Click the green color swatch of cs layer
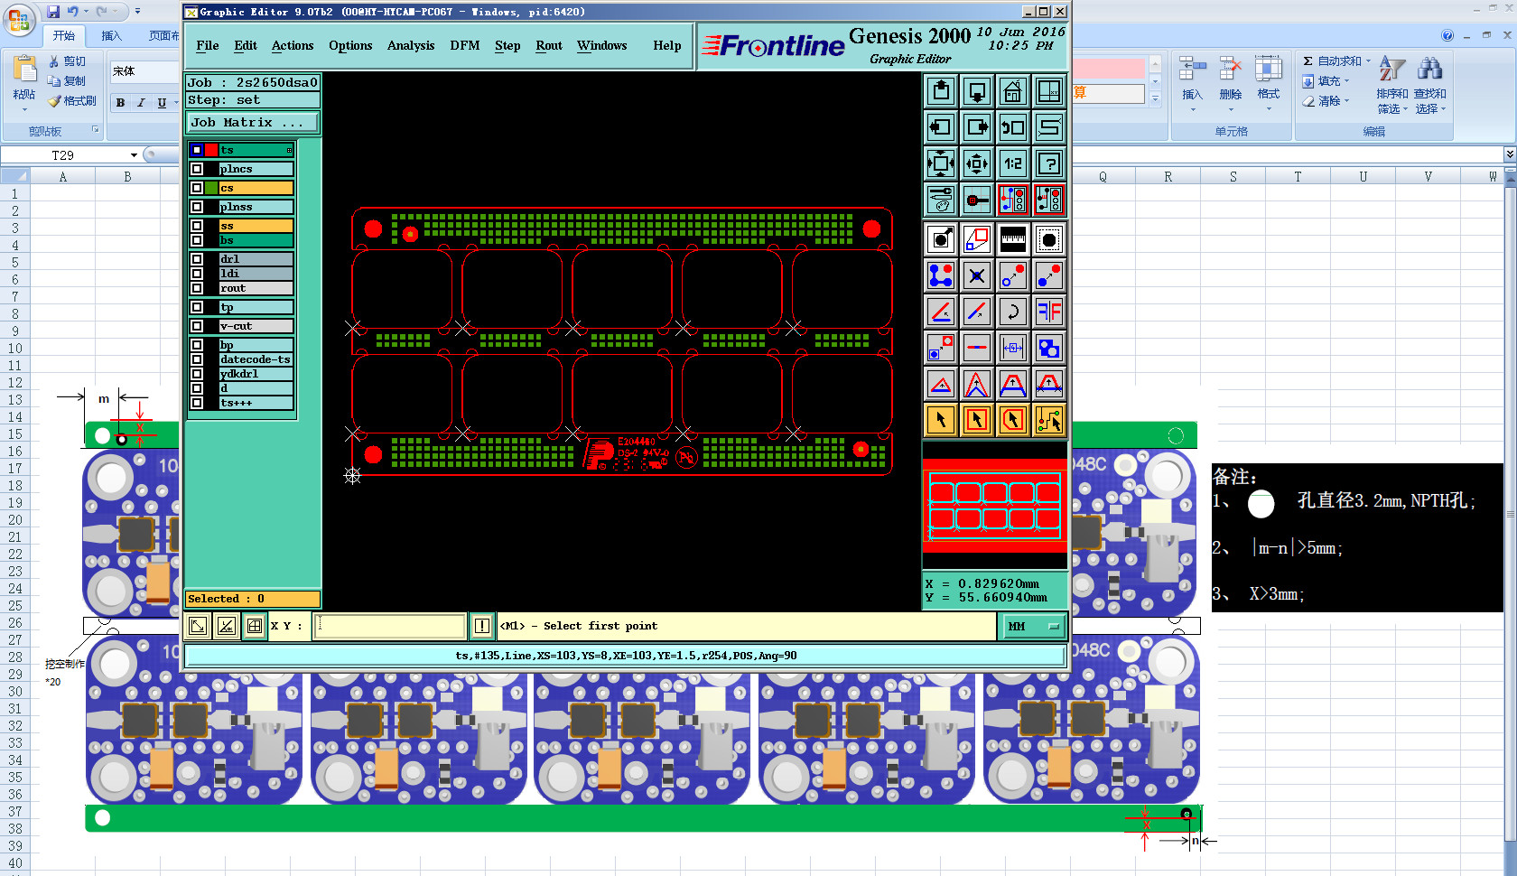Image resolution: width=1517 pixels, height=876 pixels. [x=211, y=188]
